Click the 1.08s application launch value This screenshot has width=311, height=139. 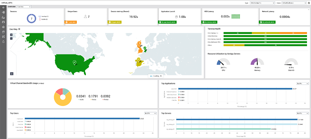tap(182, 17)
